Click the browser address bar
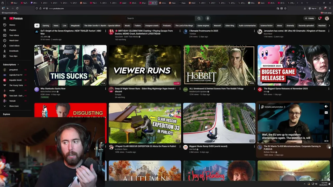Screen dimensions: 333x187 [x=156, y=8]
